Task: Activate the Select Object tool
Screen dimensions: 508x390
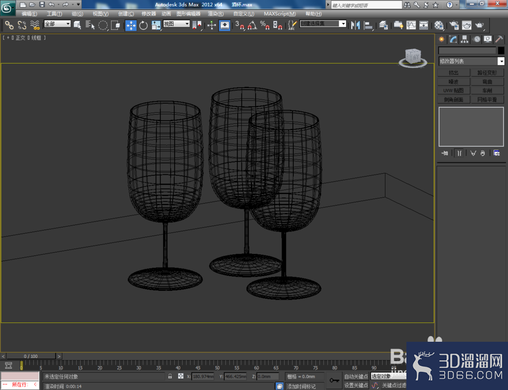Action: coord(77,25)
